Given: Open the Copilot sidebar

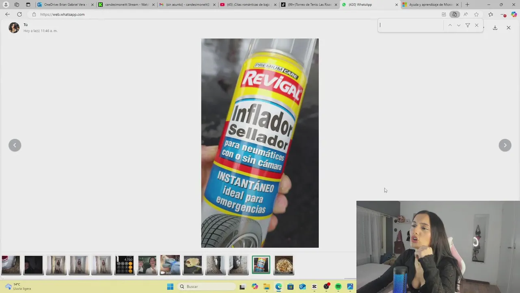Looking at the screenshot, I should click(x=514, y=14).
